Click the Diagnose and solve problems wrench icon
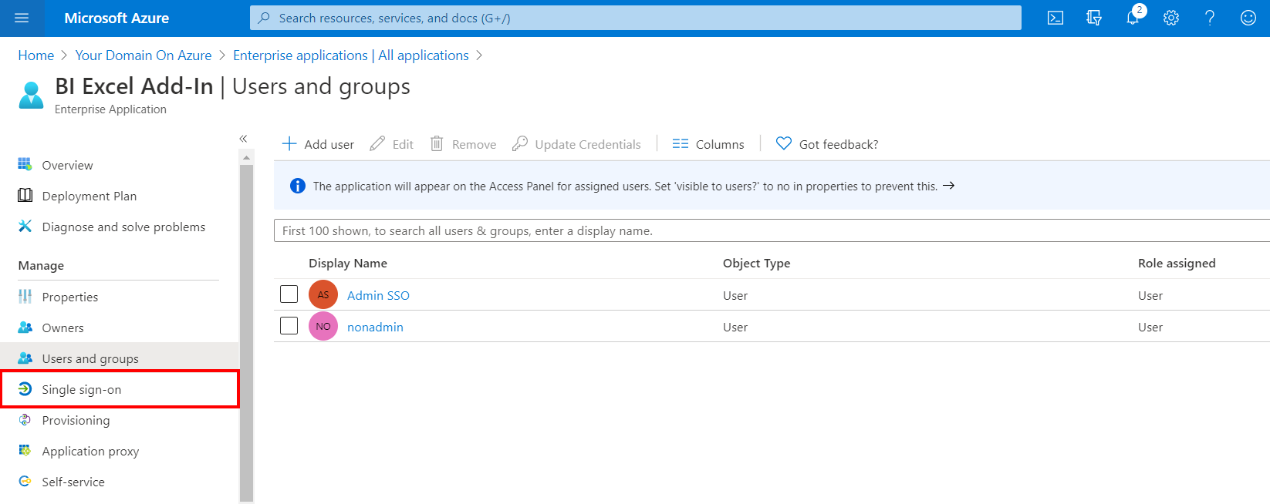The image size is (1270, 504). pos(25,226)
